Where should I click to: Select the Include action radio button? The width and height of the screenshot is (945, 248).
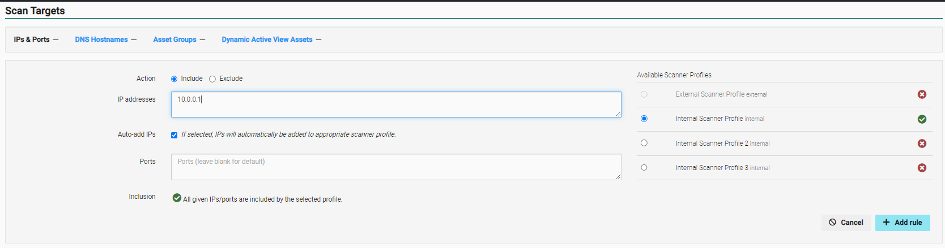[174, 79]
